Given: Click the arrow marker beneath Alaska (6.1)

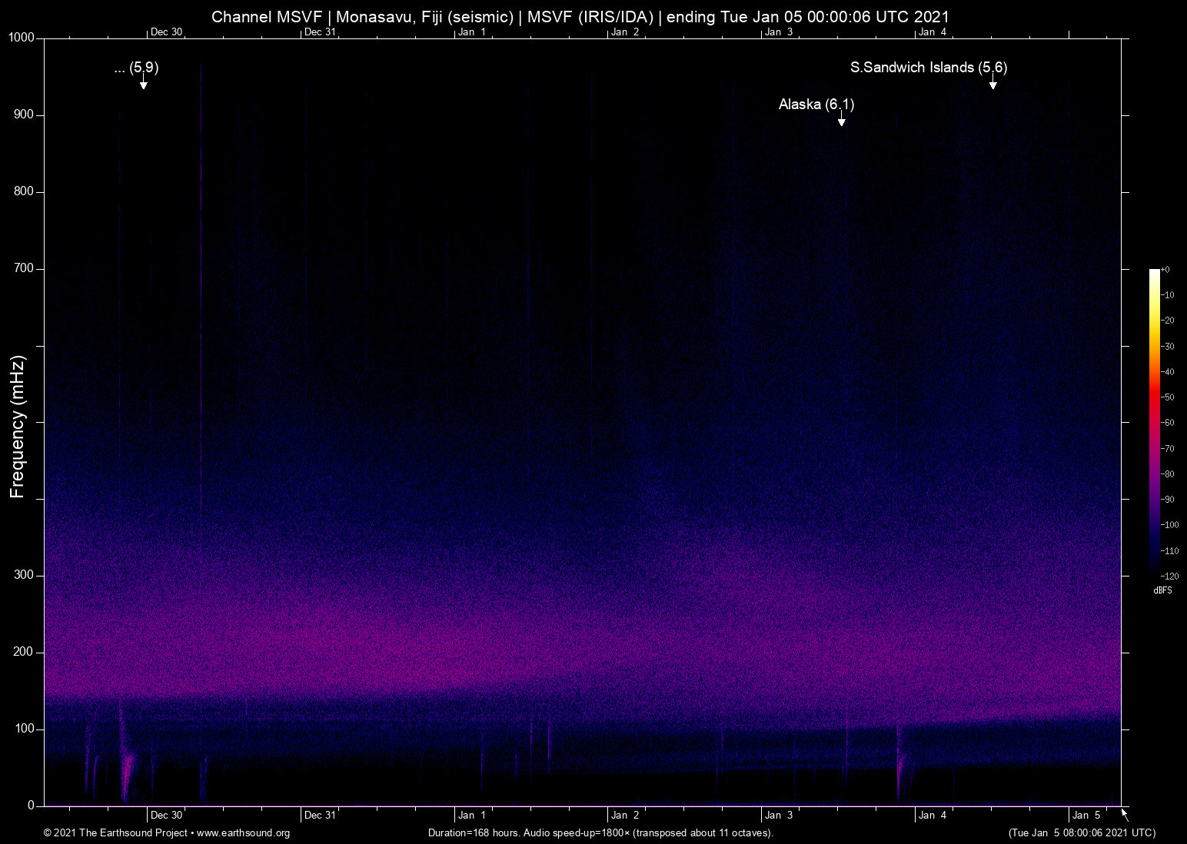Looking at the screenshot, I should pyautogui.click(x=842, y=118).
